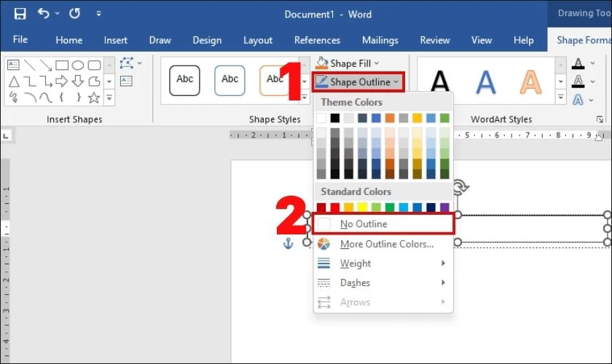Viewport: 612px width, 364px height.
Task: Choose the blue outline Abc shape style
Action: 229,80
